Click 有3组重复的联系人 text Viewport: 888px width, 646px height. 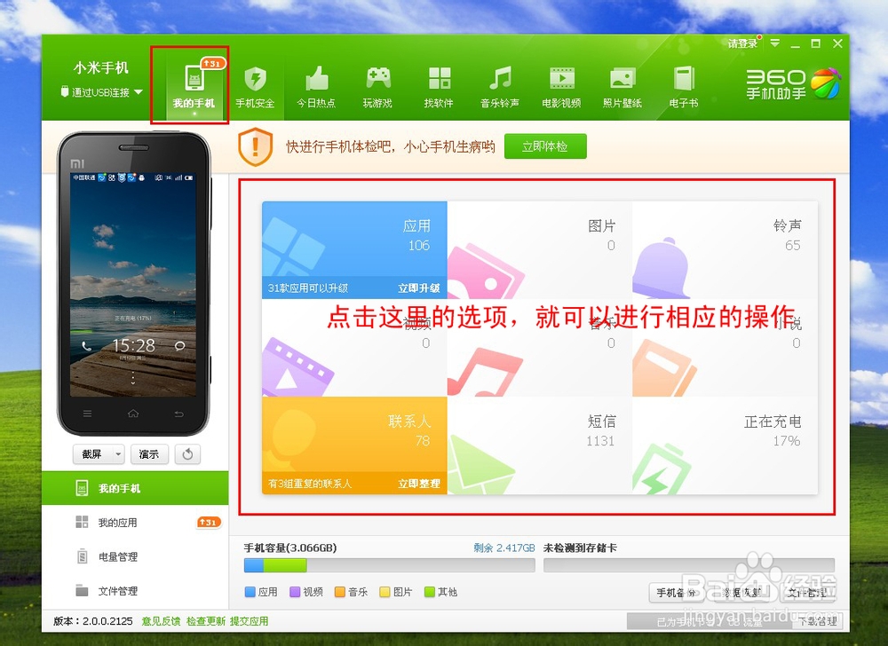click(310, 484)
